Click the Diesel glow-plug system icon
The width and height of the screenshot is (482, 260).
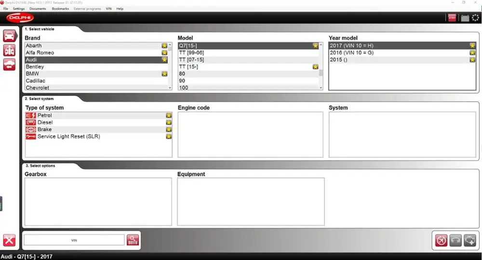[x=31, y=122]
